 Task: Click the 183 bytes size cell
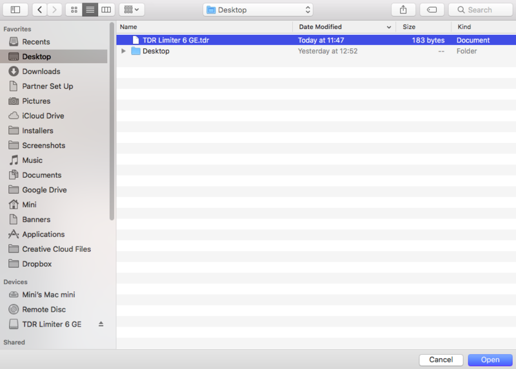point(428,40)
